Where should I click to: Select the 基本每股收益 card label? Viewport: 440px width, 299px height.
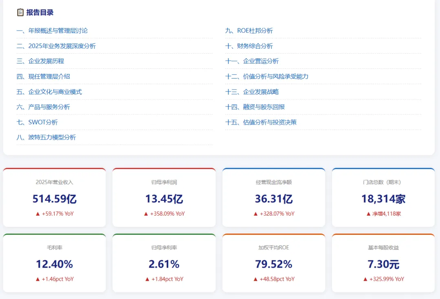pos(383,247)
